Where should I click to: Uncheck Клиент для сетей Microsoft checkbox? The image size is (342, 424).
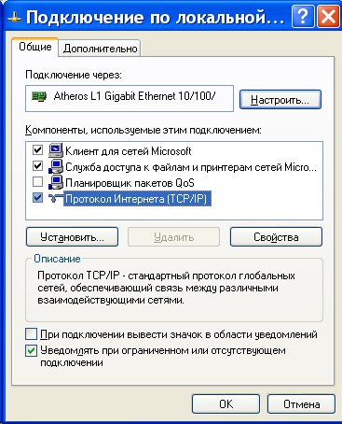pyautogui.click(x=37, y=150)
